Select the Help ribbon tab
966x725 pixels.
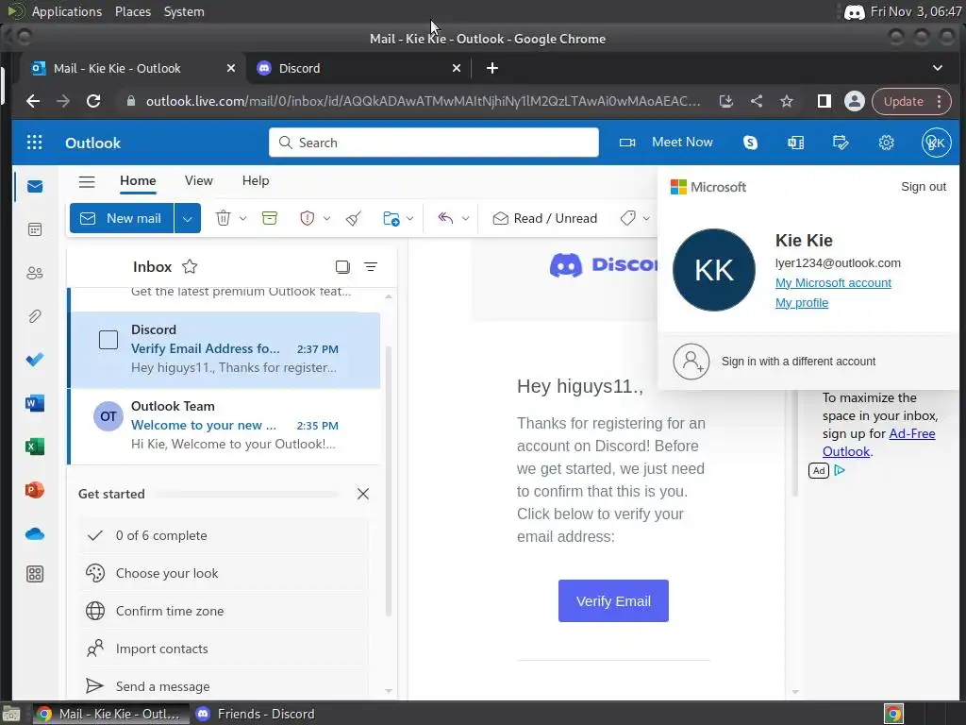point(256,180)
